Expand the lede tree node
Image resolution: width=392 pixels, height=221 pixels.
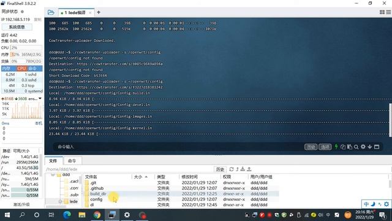tap(60, 201)
